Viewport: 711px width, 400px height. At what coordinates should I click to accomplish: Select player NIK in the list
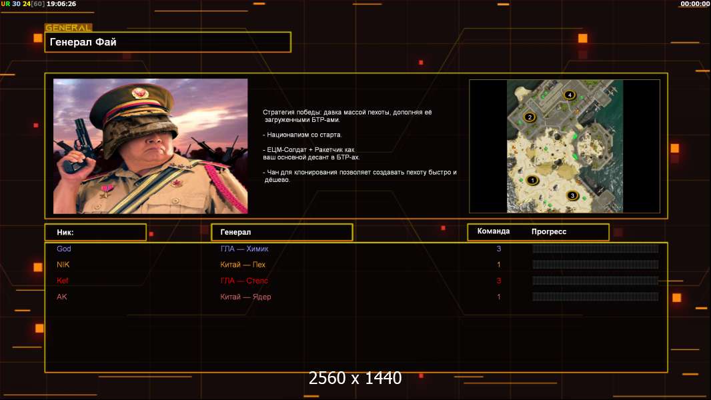[x=63, y=265]
